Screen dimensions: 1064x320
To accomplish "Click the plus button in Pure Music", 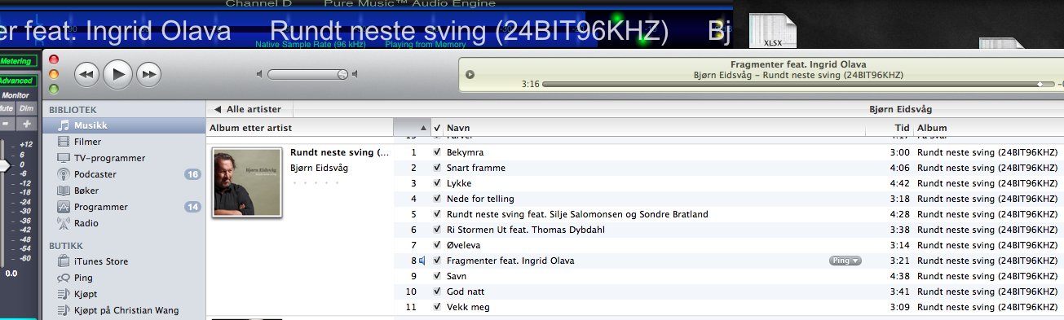I will [27, 124].
